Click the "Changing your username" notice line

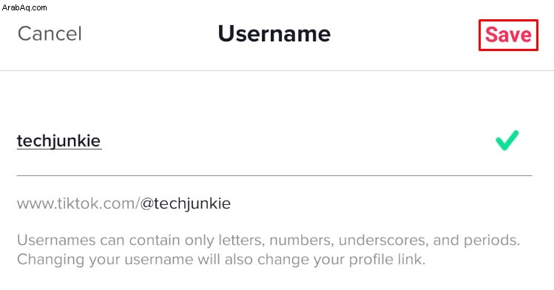pos(221,260)
